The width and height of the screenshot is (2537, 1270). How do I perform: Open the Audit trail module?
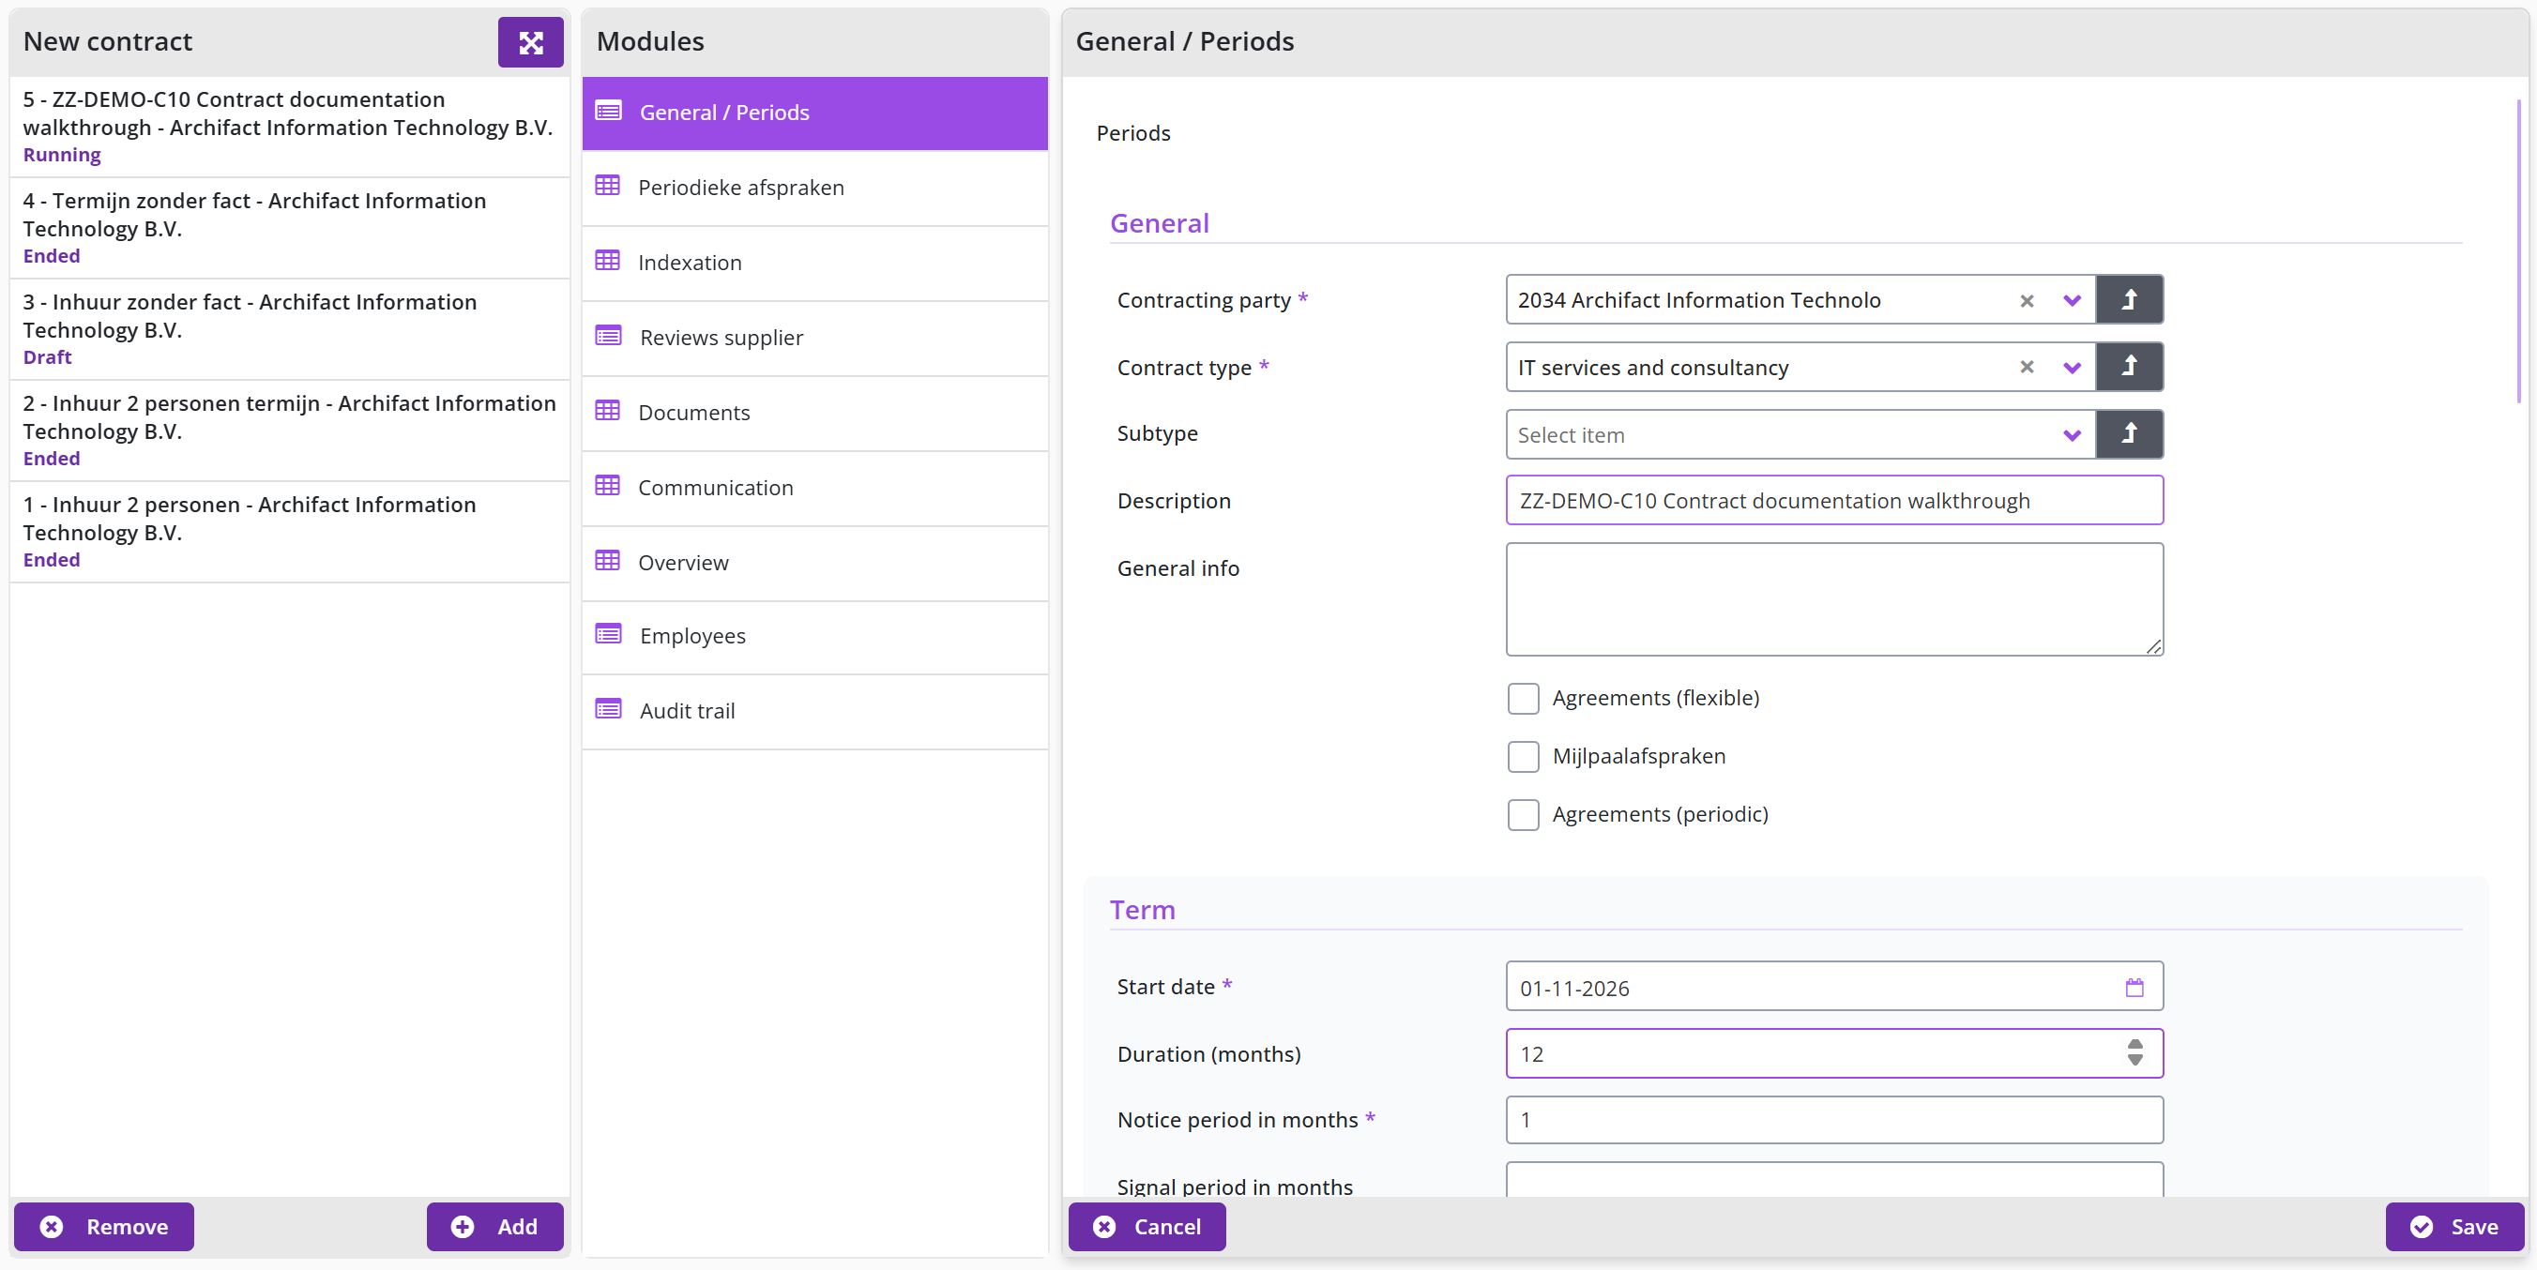tap(814, 711)
